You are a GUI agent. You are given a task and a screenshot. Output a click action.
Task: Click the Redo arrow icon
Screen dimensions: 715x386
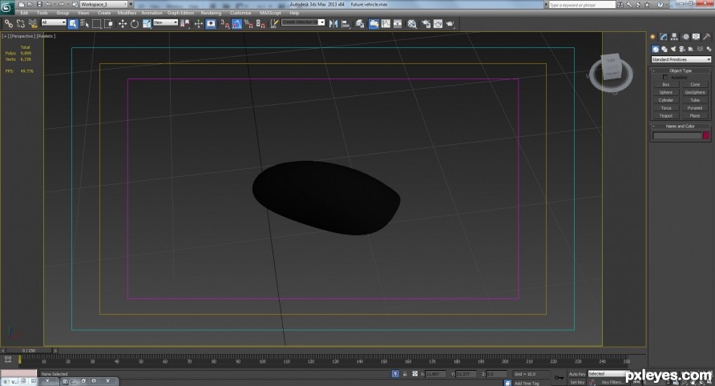click(61, 4)
